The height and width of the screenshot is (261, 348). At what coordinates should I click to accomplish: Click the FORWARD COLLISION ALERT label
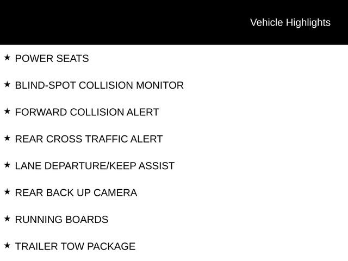click(86, 113)
